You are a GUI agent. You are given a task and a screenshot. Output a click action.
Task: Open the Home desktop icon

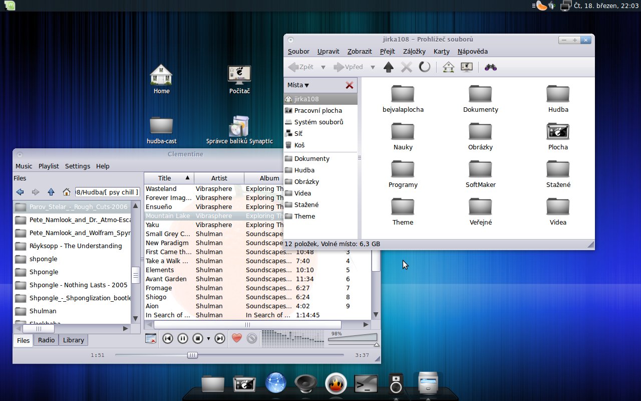[161, 79]
